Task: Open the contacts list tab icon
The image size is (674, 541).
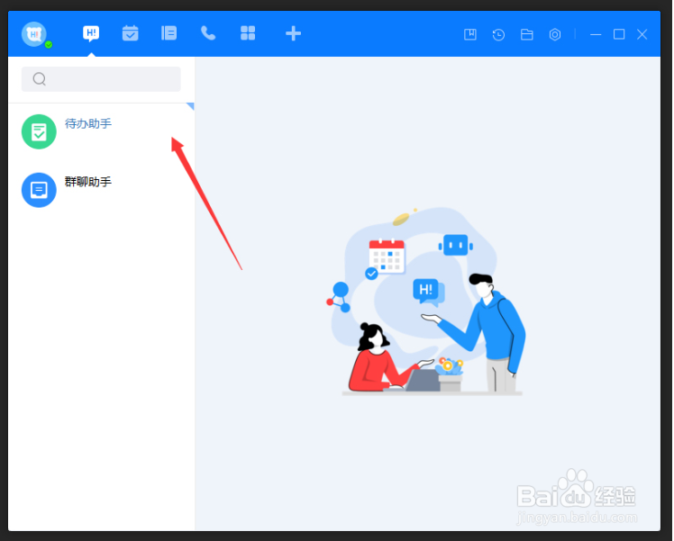Action: click(168, 33)
